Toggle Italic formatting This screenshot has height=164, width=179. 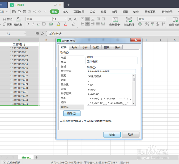33,24
